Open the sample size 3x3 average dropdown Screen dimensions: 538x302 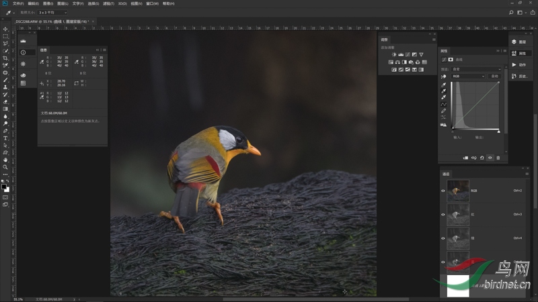point(52,12)
